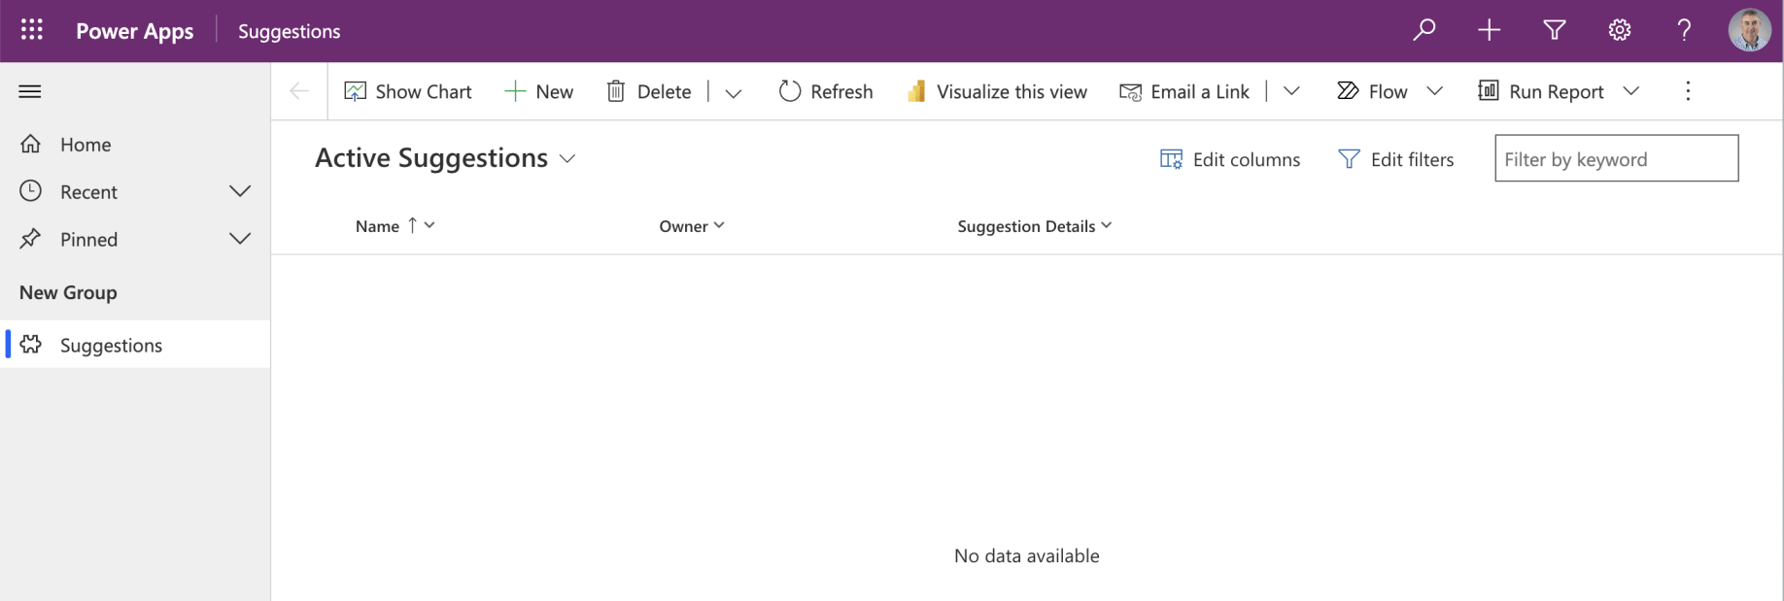
Task: Click the search magnifier icon
Action: pyautogui.click(x=1424, y=30)
